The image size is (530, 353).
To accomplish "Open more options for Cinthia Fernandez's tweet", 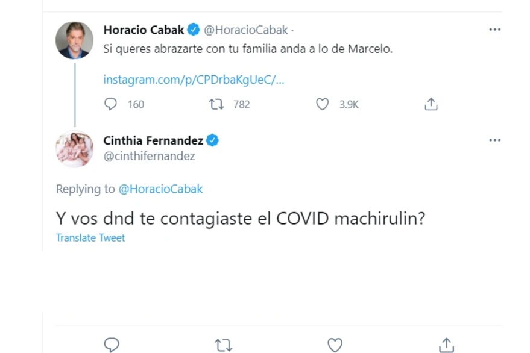I will point(494,140).
